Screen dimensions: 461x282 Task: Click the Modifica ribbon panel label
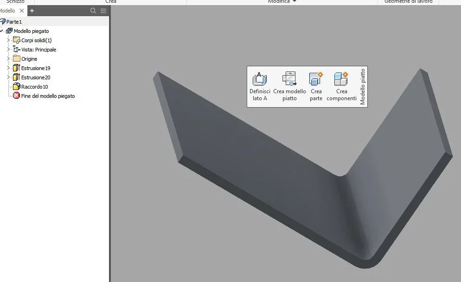(279, 1)
